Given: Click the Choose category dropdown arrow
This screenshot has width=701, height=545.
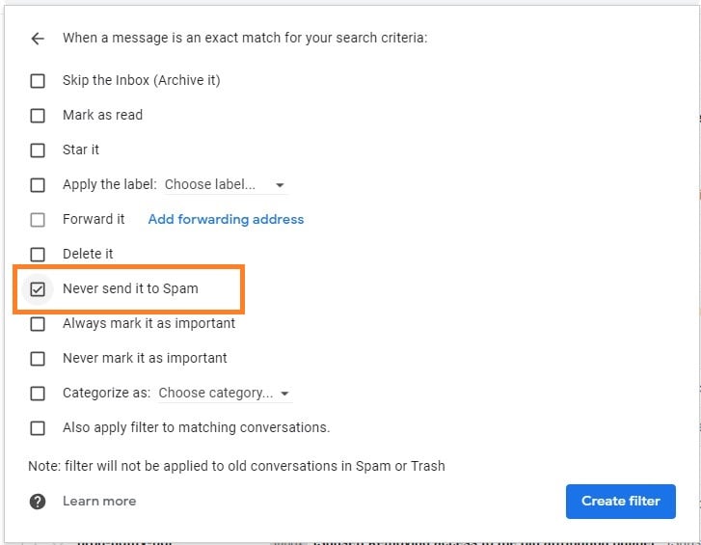Looking at the screenshot, I should point(285,394).
